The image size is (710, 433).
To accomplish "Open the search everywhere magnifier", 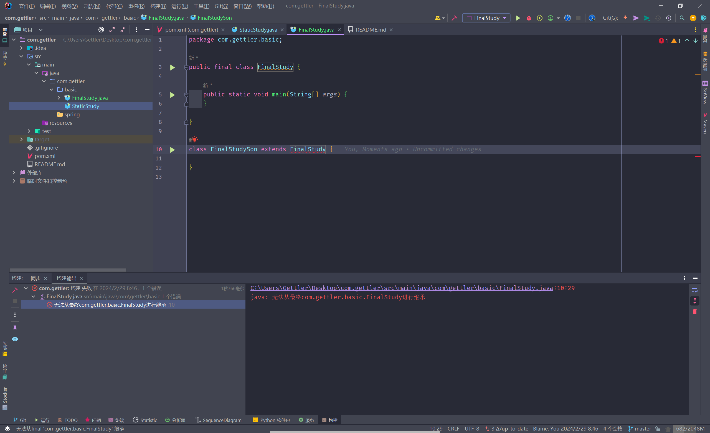I will 682,18.
